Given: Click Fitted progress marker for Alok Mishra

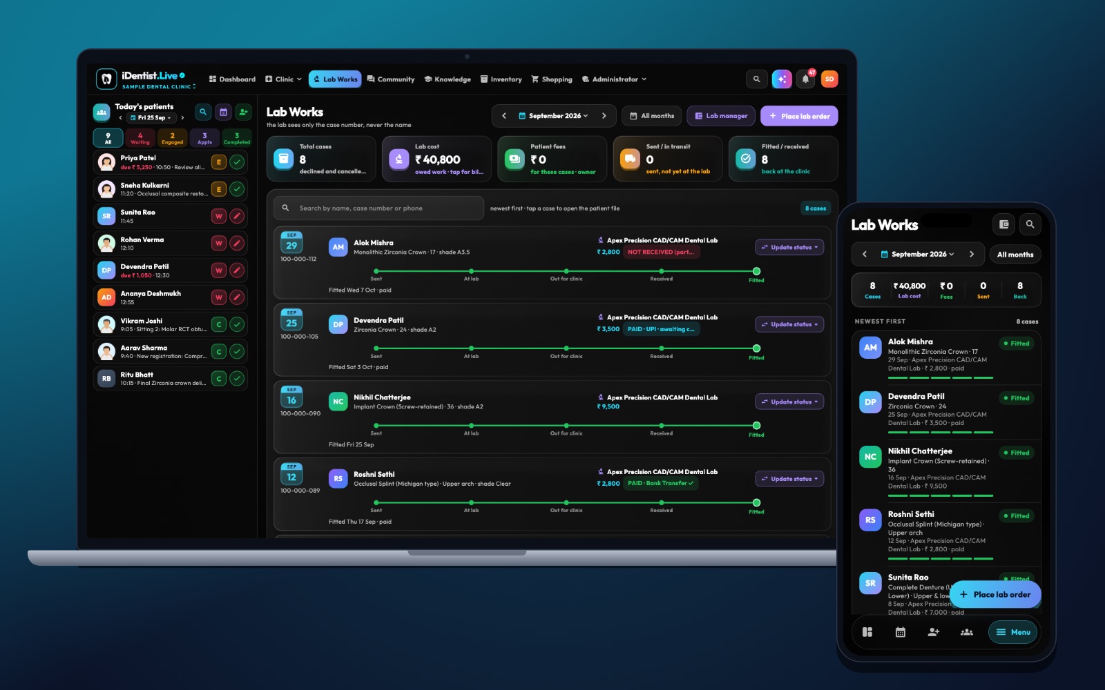Looking at the screenshot, I should [756, 271].
